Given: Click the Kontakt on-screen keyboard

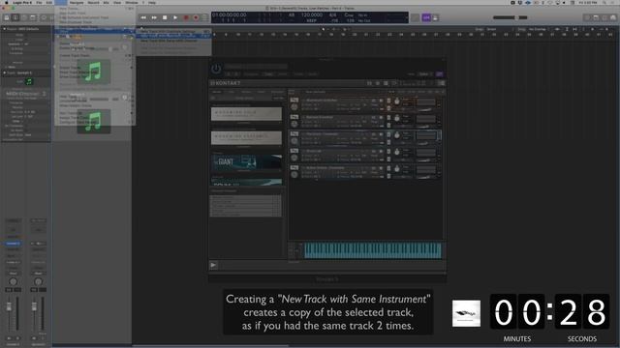Looking at the screenshot, I should 372,251.
